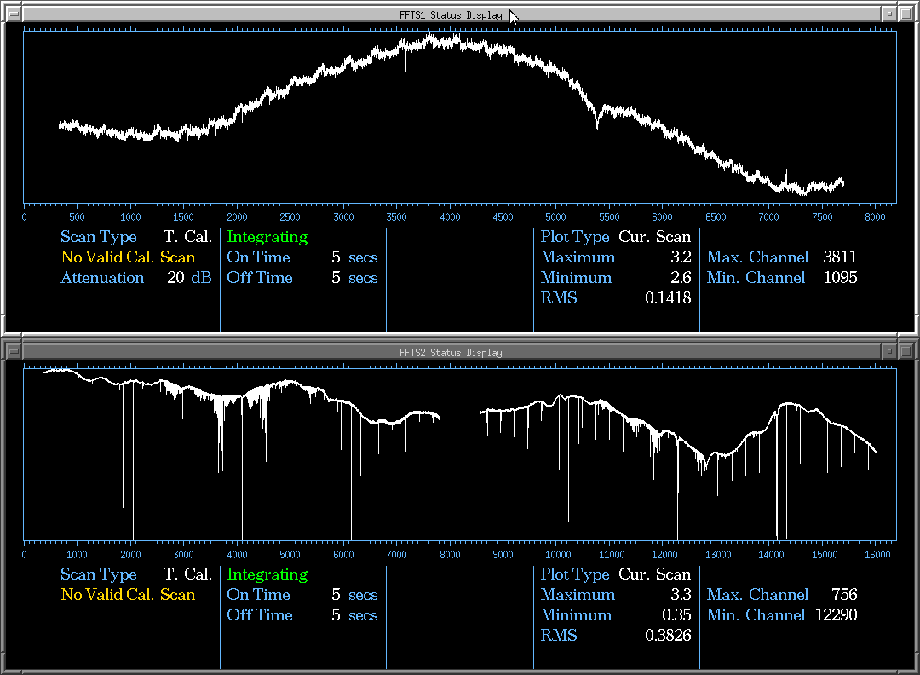This screenshot has width=920, height=675.
Task: Click the FFTS2 Plot Type Cur. Scan value
Action: [x=654, y=574]
